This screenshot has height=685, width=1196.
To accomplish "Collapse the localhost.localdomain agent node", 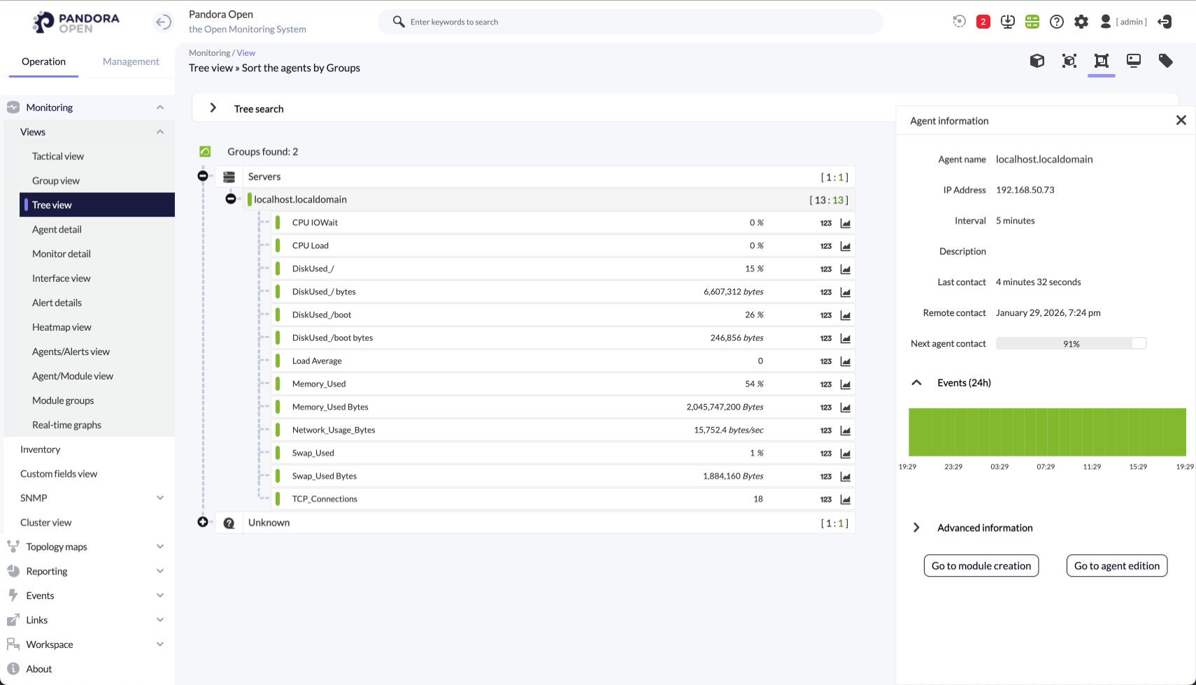I will click(x=231, y=199).
